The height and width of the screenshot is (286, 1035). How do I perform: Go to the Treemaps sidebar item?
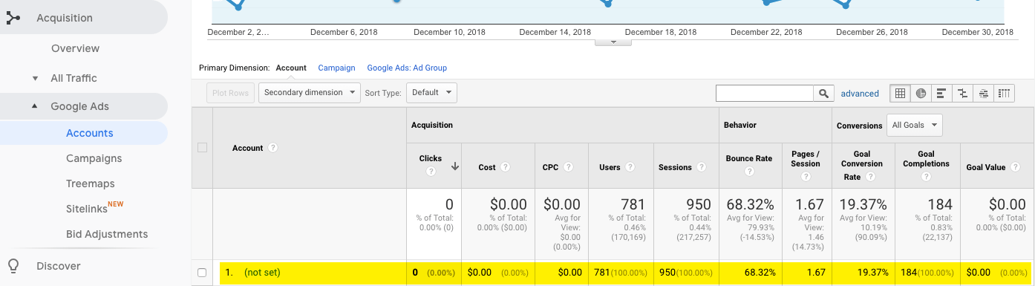(x=90, y=183)
